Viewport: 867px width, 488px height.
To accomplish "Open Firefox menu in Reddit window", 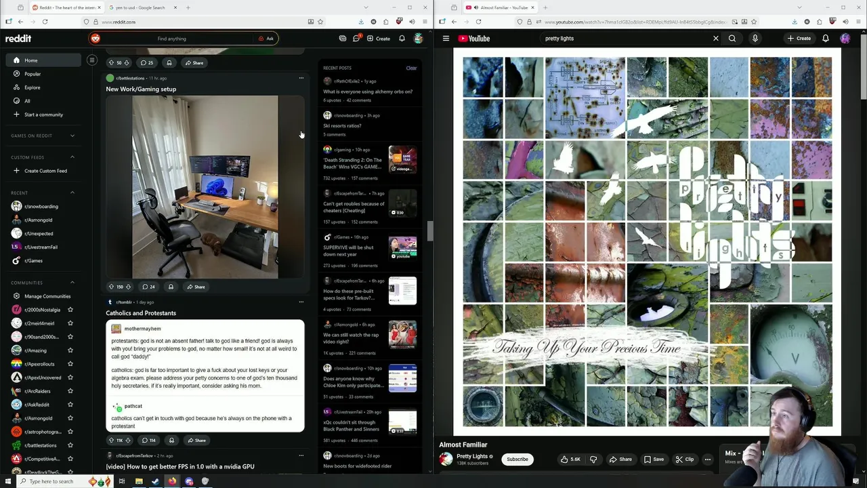I will pyautogui.click(x=425, y=22).
